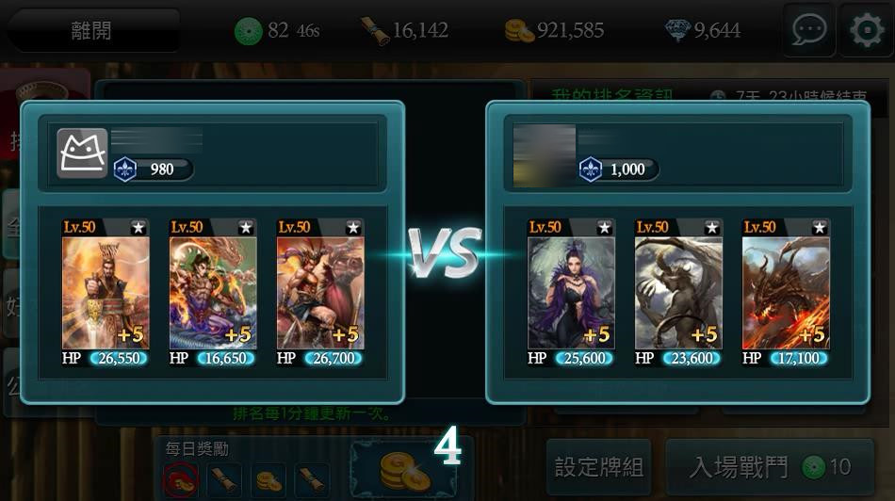Click the scroll currency icon showing 16,142

(x=375, y=31)
